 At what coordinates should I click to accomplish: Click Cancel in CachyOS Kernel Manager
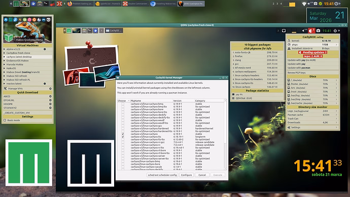click(x=202, y=175)
